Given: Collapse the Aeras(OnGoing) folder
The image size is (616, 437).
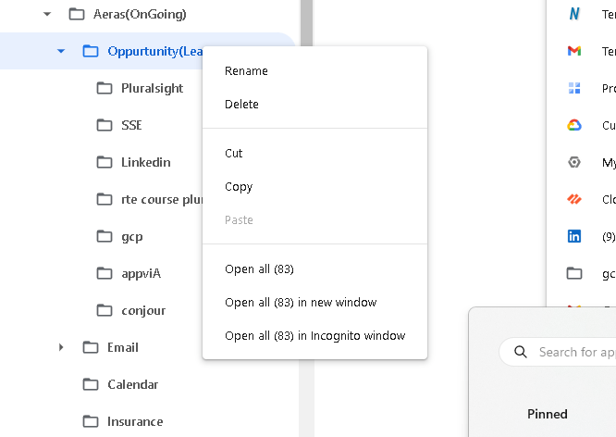Looking at the screenshot, I should 47,14.
